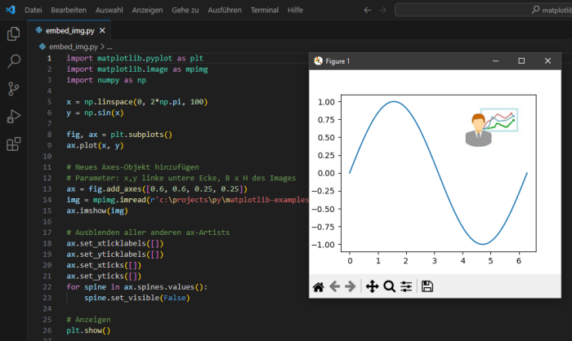Open the Extensions view
The image size is (572, 341).
[x=13, y=145]
